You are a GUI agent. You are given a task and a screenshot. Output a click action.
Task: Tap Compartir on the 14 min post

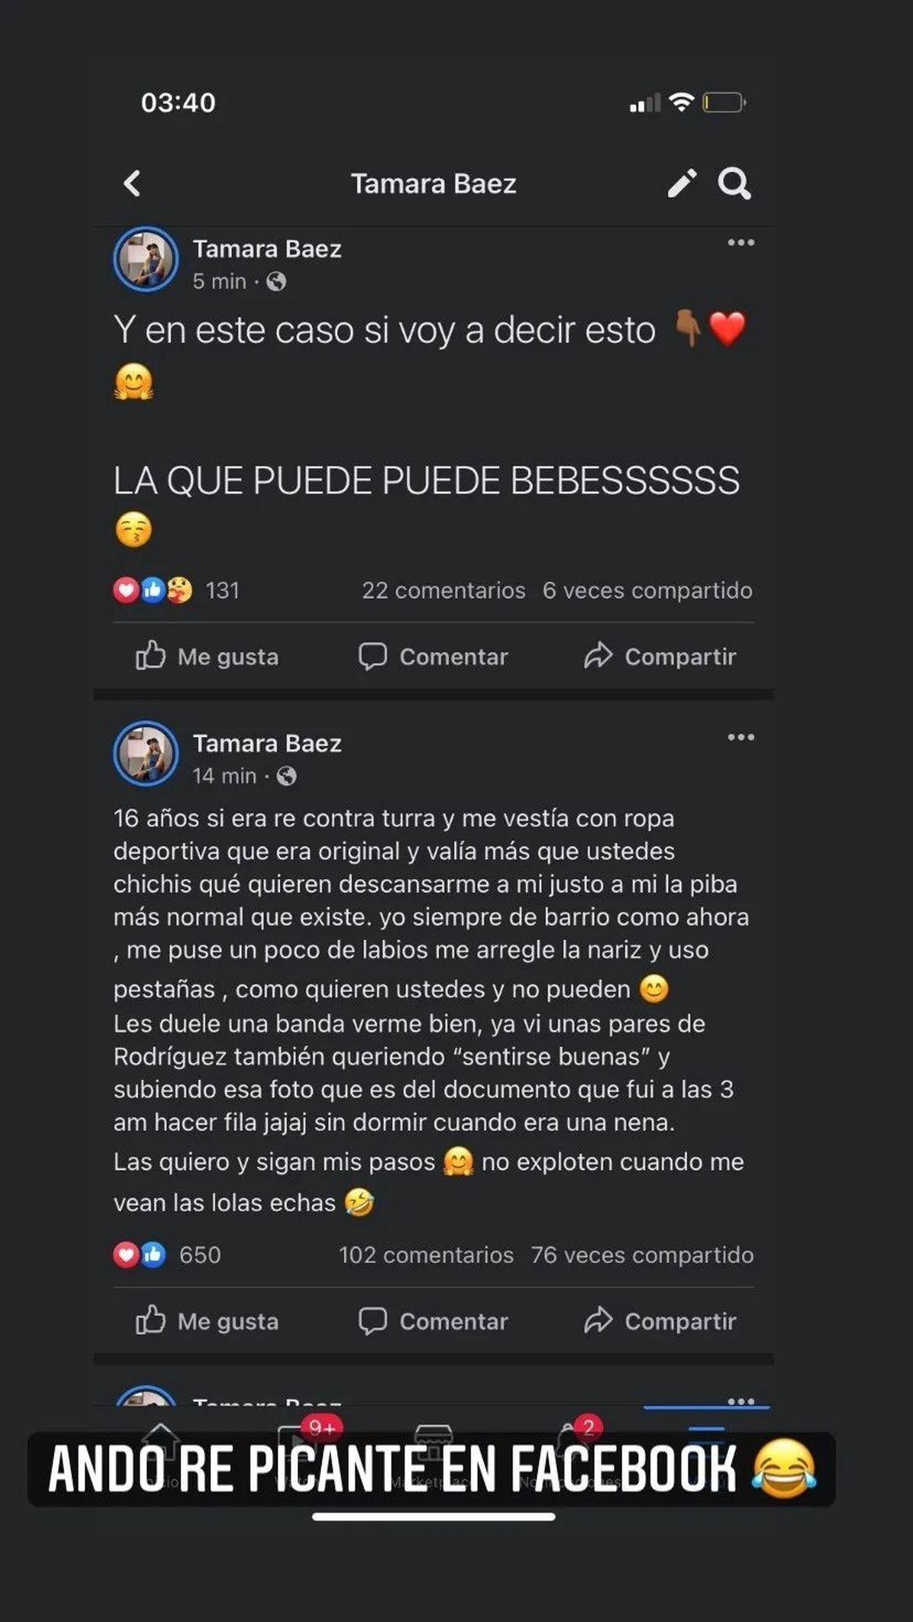660,1321
